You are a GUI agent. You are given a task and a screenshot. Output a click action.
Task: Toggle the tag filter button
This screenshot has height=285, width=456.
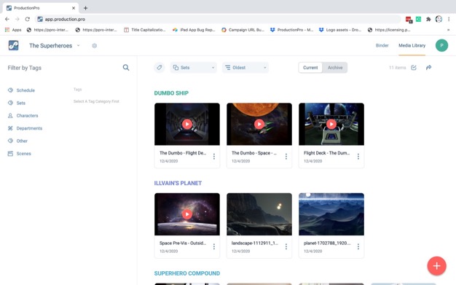(x=159, y=68)
